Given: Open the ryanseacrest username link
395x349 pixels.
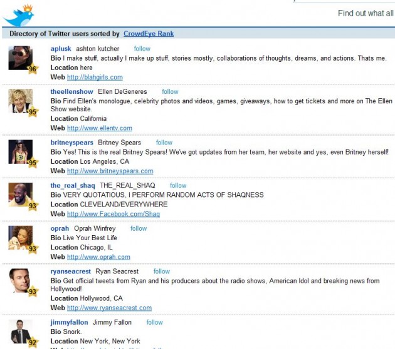Looking at the screenshot, I should [70, 271].
